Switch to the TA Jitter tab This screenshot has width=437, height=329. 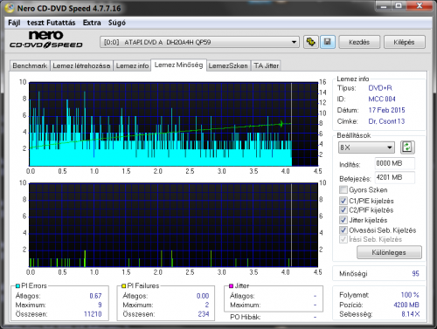(267, 65)
